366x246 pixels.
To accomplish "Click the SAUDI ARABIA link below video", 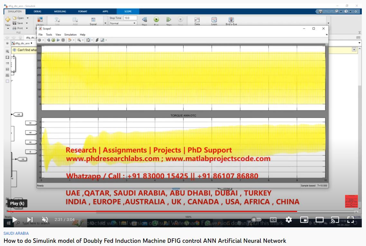I will click(x=16, y=233).
